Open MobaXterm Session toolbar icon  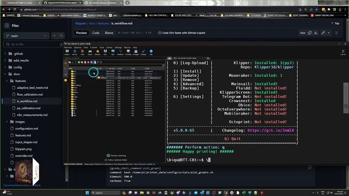click(67, 52)
